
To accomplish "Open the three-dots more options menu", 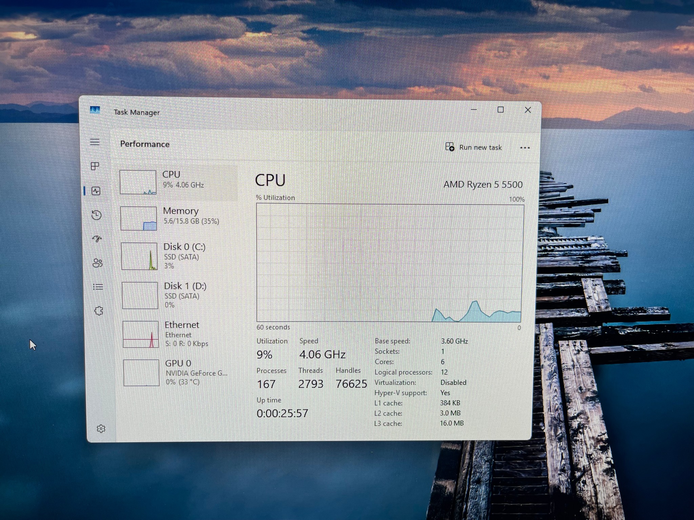I will click(525, 148).
